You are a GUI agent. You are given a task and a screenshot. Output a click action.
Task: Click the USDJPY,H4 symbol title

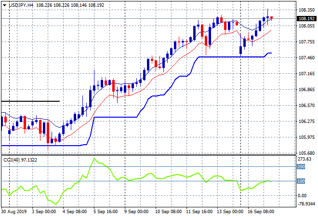tap(20, 4)
